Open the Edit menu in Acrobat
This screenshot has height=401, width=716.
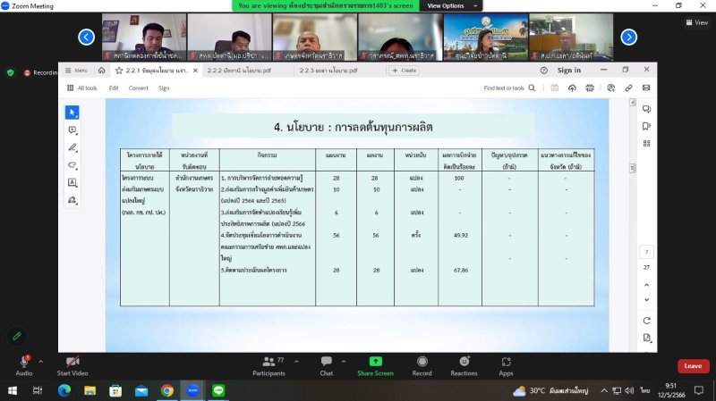pyautogui.click(x=114, y=88)
